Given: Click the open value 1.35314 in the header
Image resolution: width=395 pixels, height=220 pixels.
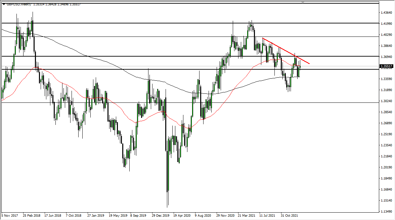Looking at the screenshot, I should click(39, 4).
